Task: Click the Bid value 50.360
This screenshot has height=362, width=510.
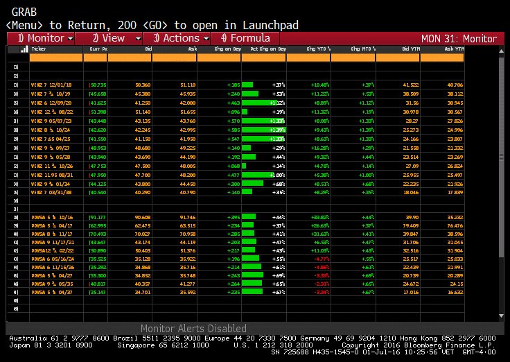Action: point(143,85)
